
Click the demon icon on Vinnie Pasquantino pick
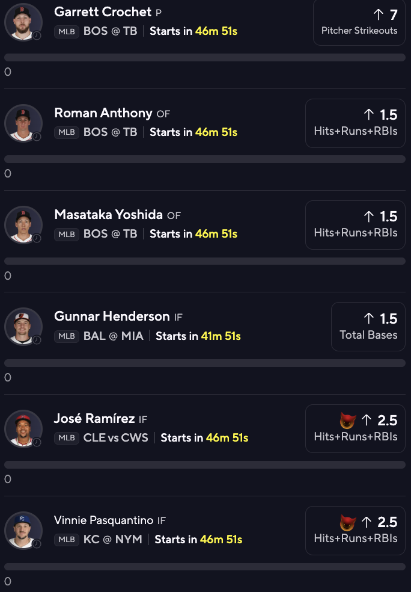(x=348, y=522)
